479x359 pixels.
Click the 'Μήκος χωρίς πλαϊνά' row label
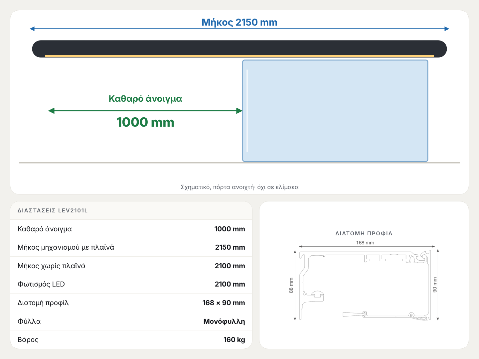(52, 266)
